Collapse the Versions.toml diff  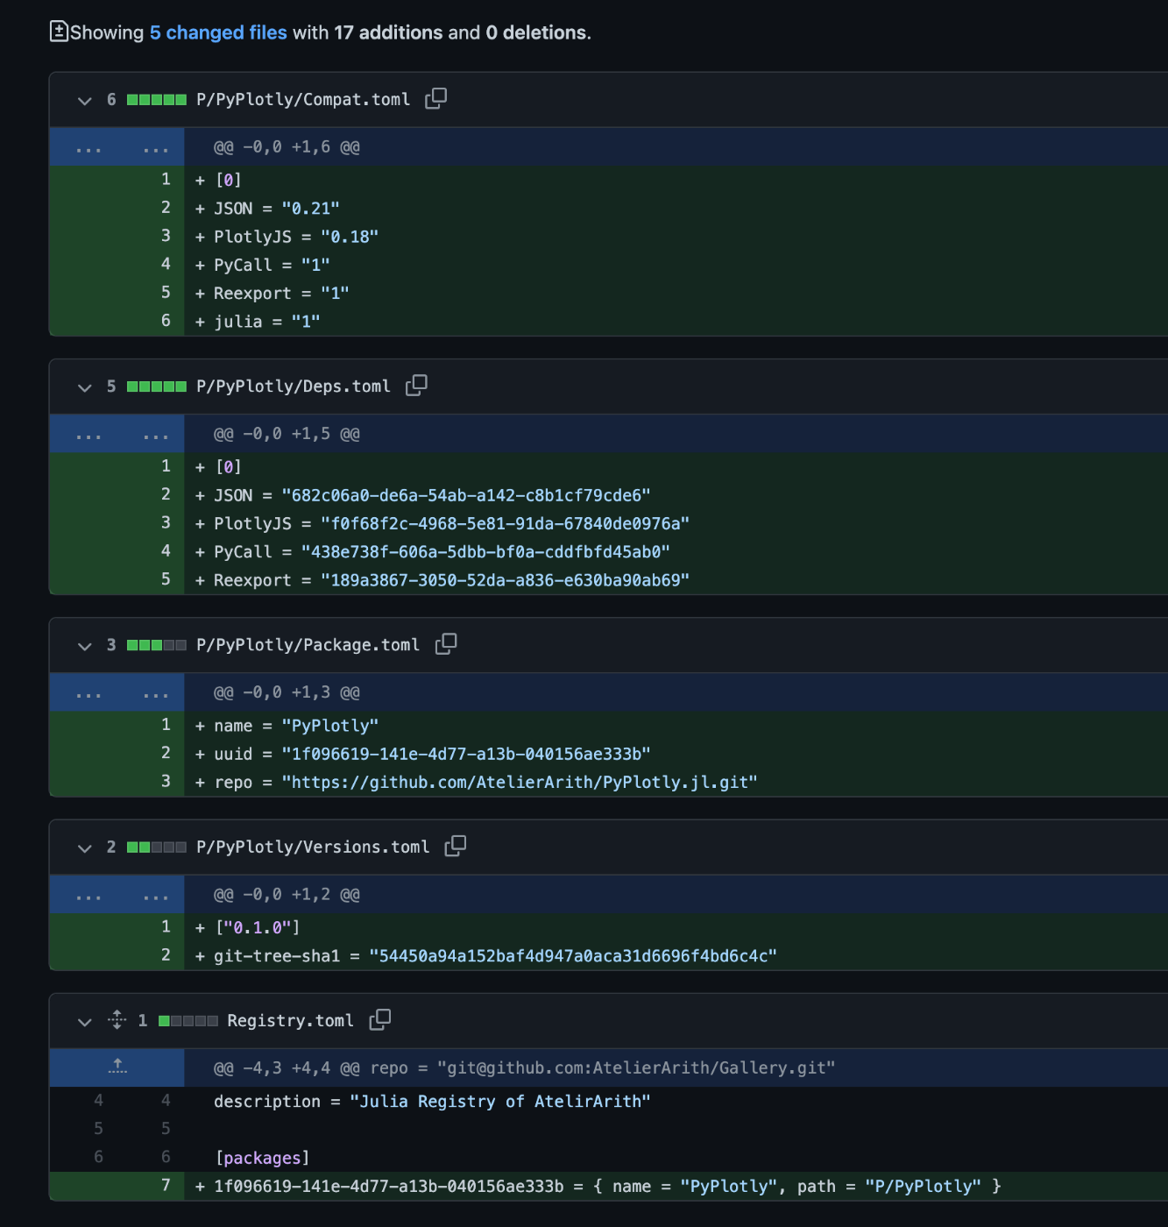coord(85,848)
